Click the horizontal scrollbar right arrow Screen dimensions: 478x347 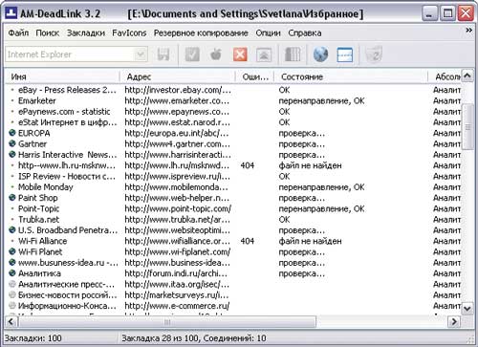pos(454,321)
